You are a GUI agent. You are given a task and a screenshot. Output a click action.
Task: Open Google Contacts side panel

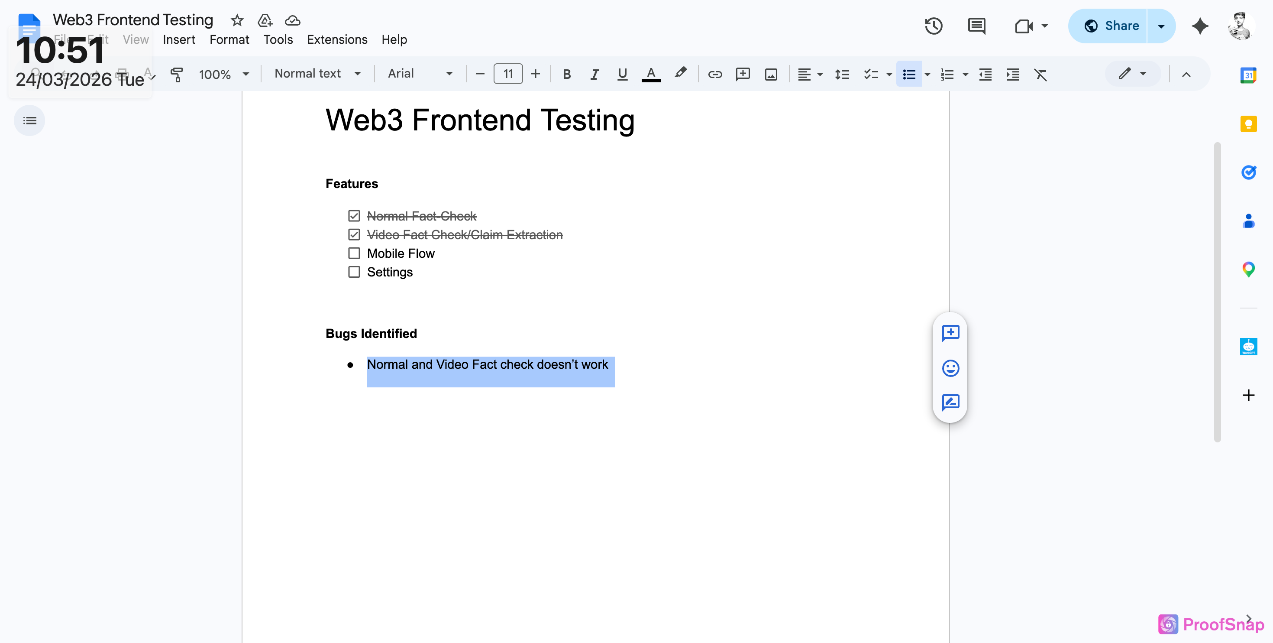click(x=1248, y=221)
